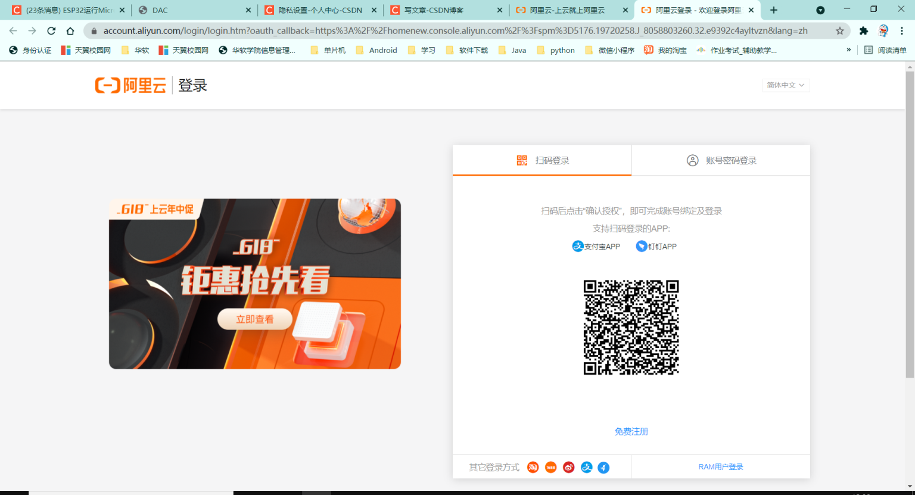
Task: Switch to the 账号密码登录 tab
Action: 721,160
